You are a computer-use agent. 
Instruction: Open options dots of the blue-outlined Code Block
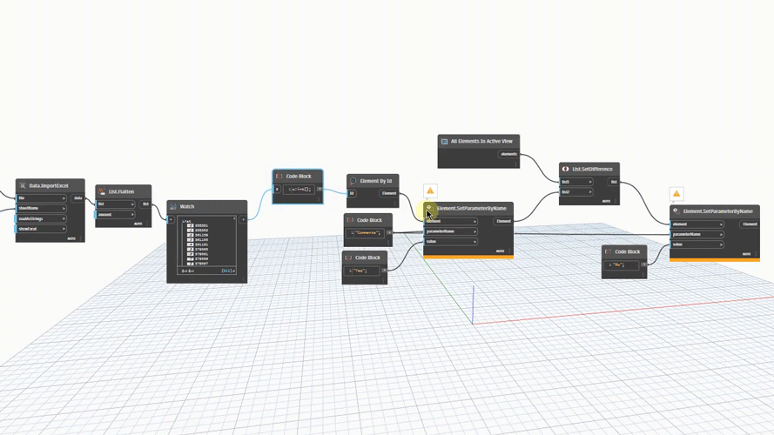pyautogui.click(x=319, y=200)
